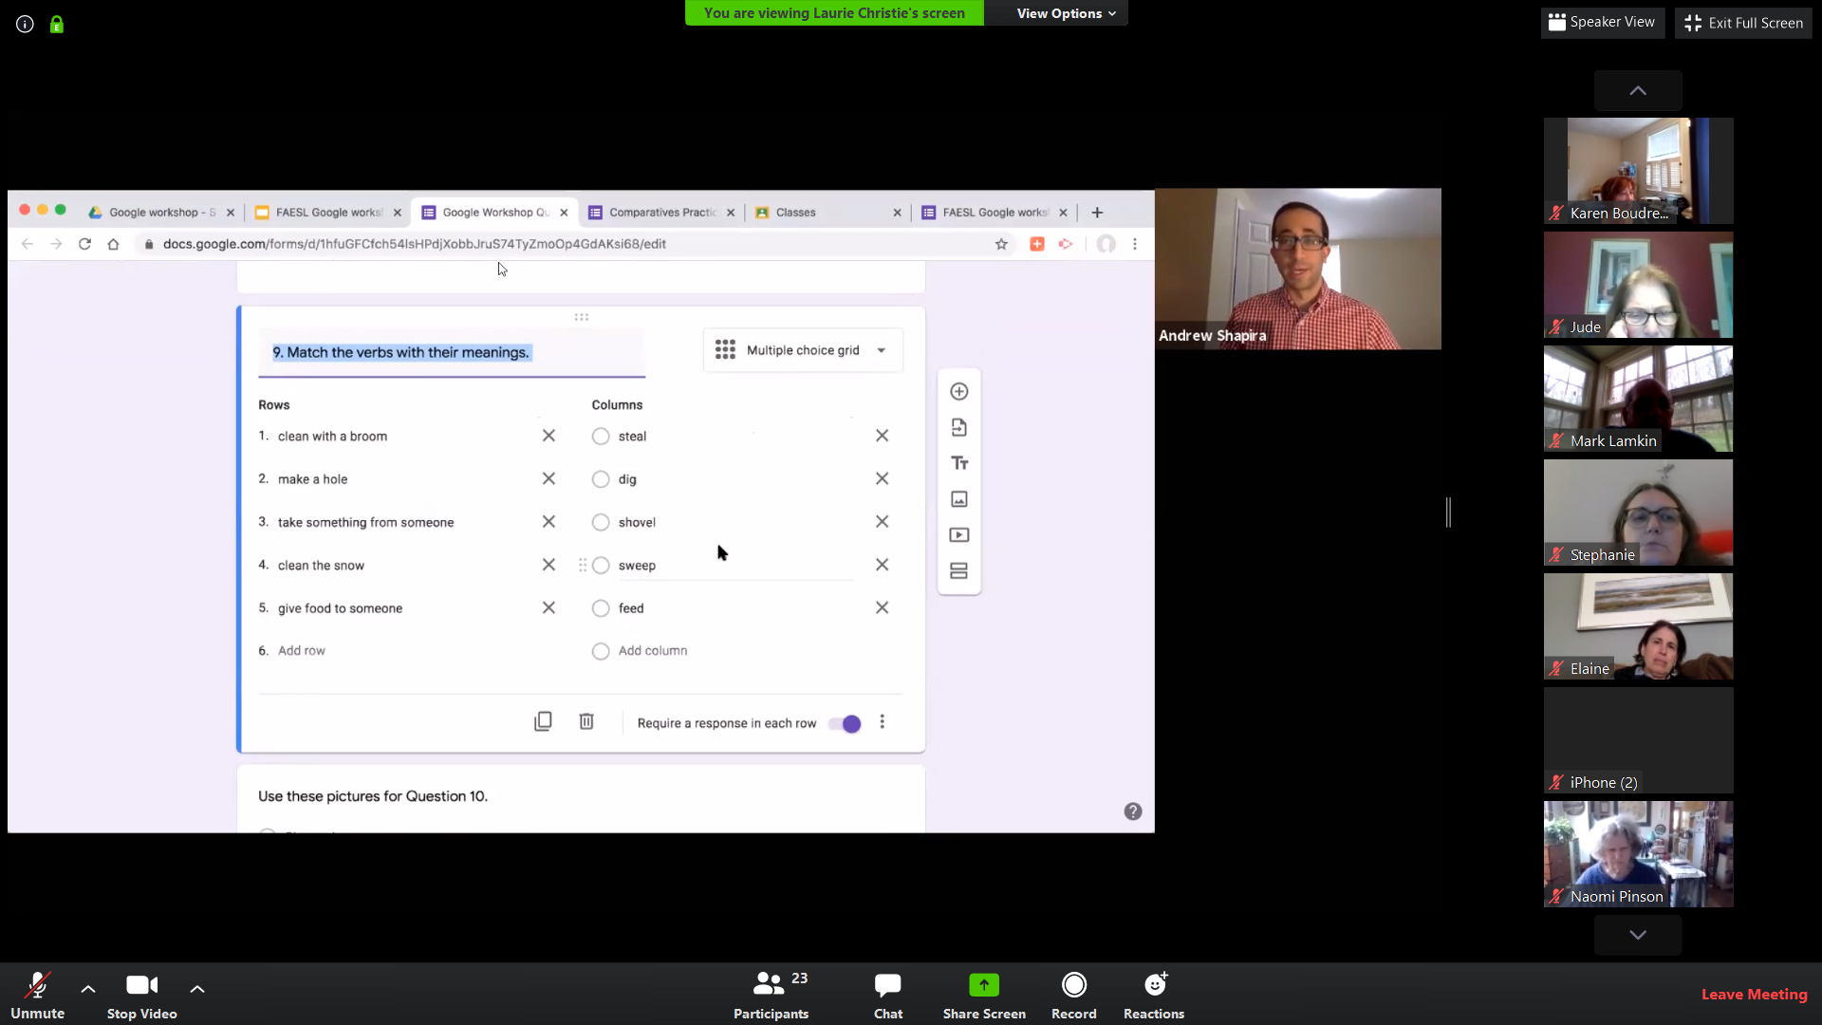This screenshot has height=1025, width=1822.
Task: Click the question title field for question 9
Action: [x=451, y=353]
